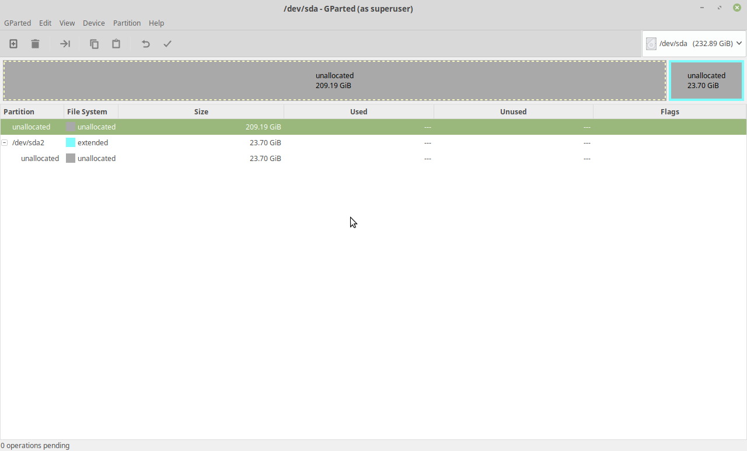The image size is (747, 451).
Task: Open the GParted menu
Action: click(18, 23)
